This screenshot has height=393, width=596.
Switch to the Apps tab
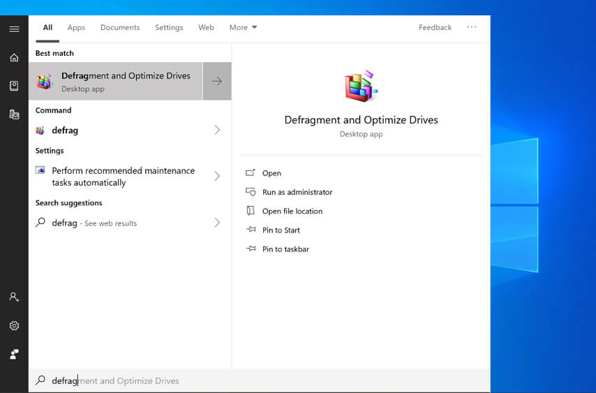(x=76, y=27)
